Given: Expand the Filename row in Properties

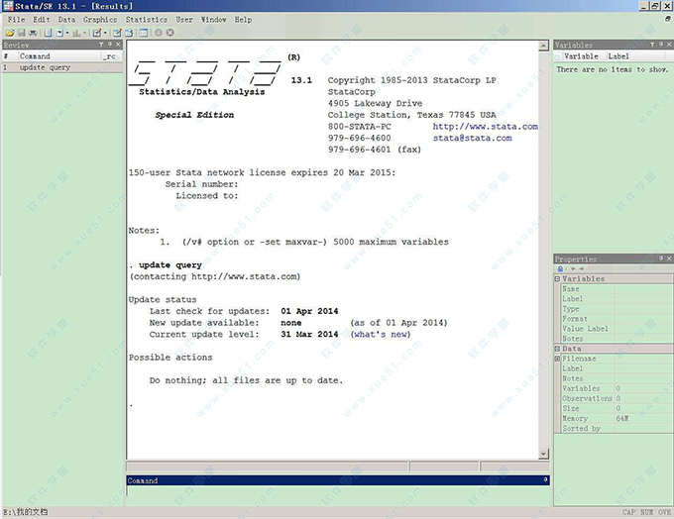Looking at the screenshot, I should click(x=557, y=359).
